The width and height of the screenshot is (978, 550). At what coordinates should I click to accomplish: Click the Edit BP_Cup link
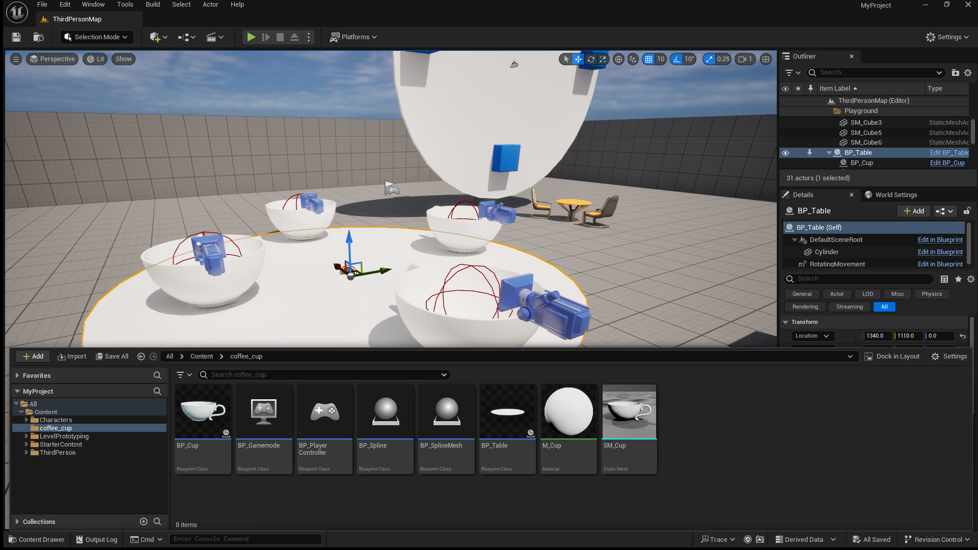pyautogui.click(x=947, y=163)
